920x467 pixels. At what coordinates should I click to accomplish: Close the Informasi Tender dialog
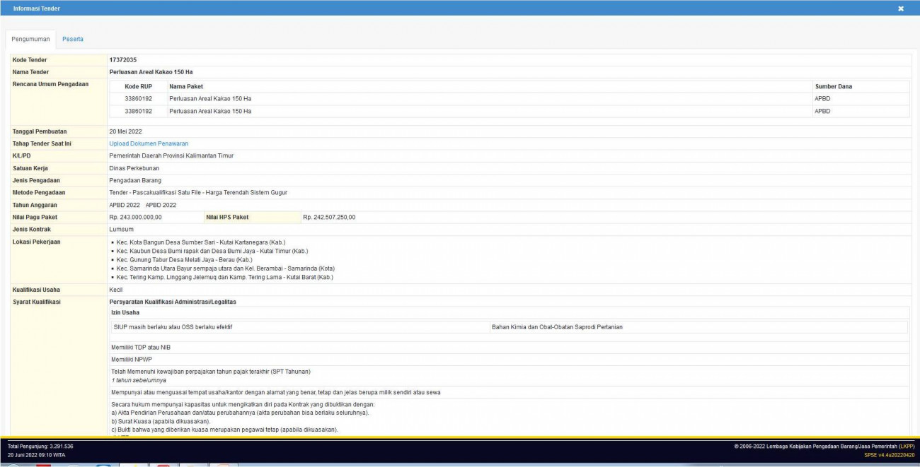point(901,8)
